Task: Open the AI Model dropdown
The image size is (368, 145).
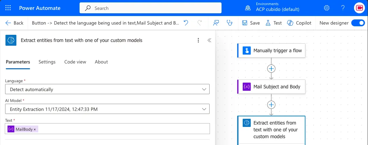Action: (x=107, y=109)
